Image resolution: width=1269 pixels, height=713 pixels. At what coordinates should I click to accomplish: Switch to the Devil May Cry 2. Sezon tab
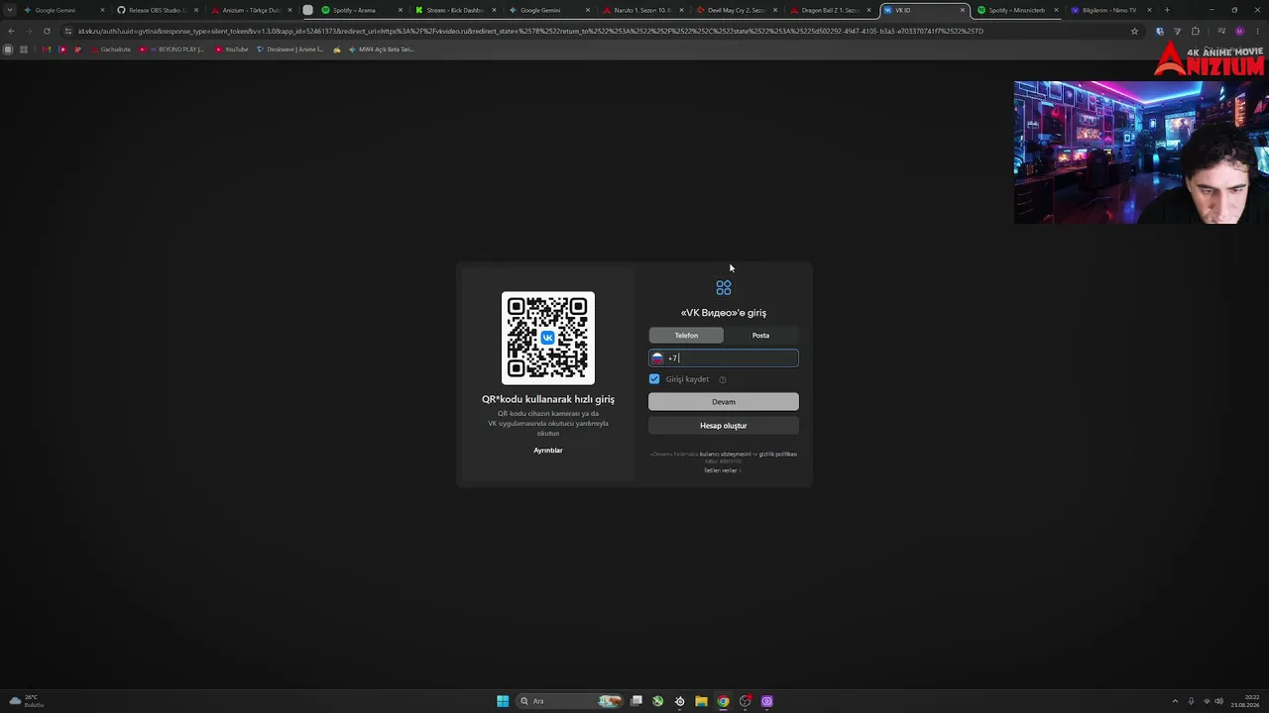click(x=736, y=10)
